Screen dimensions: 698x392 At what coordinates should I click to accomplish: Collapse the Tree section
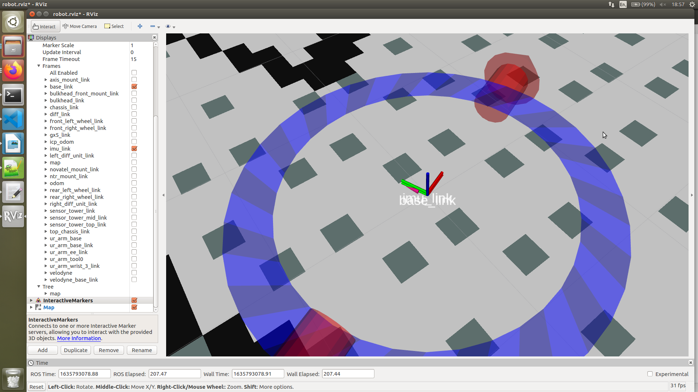pos(39,286)
